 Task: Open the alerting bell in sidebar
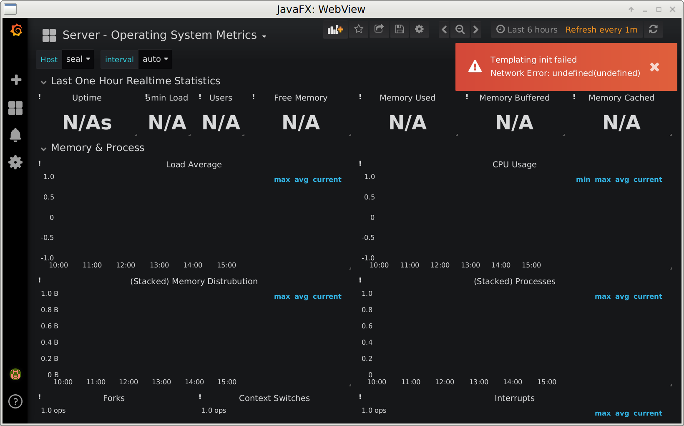[x=15, y=135]
